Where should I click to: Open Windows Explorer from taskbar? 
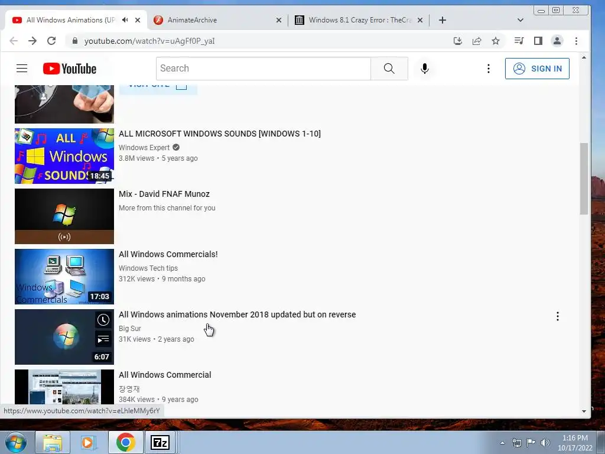[53, 442]
